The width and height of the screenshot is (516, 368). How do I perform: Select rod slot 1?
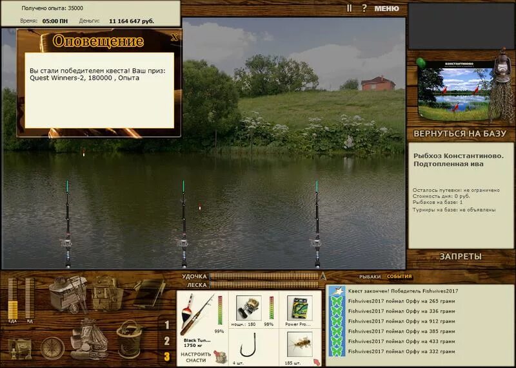pos(167,325)
